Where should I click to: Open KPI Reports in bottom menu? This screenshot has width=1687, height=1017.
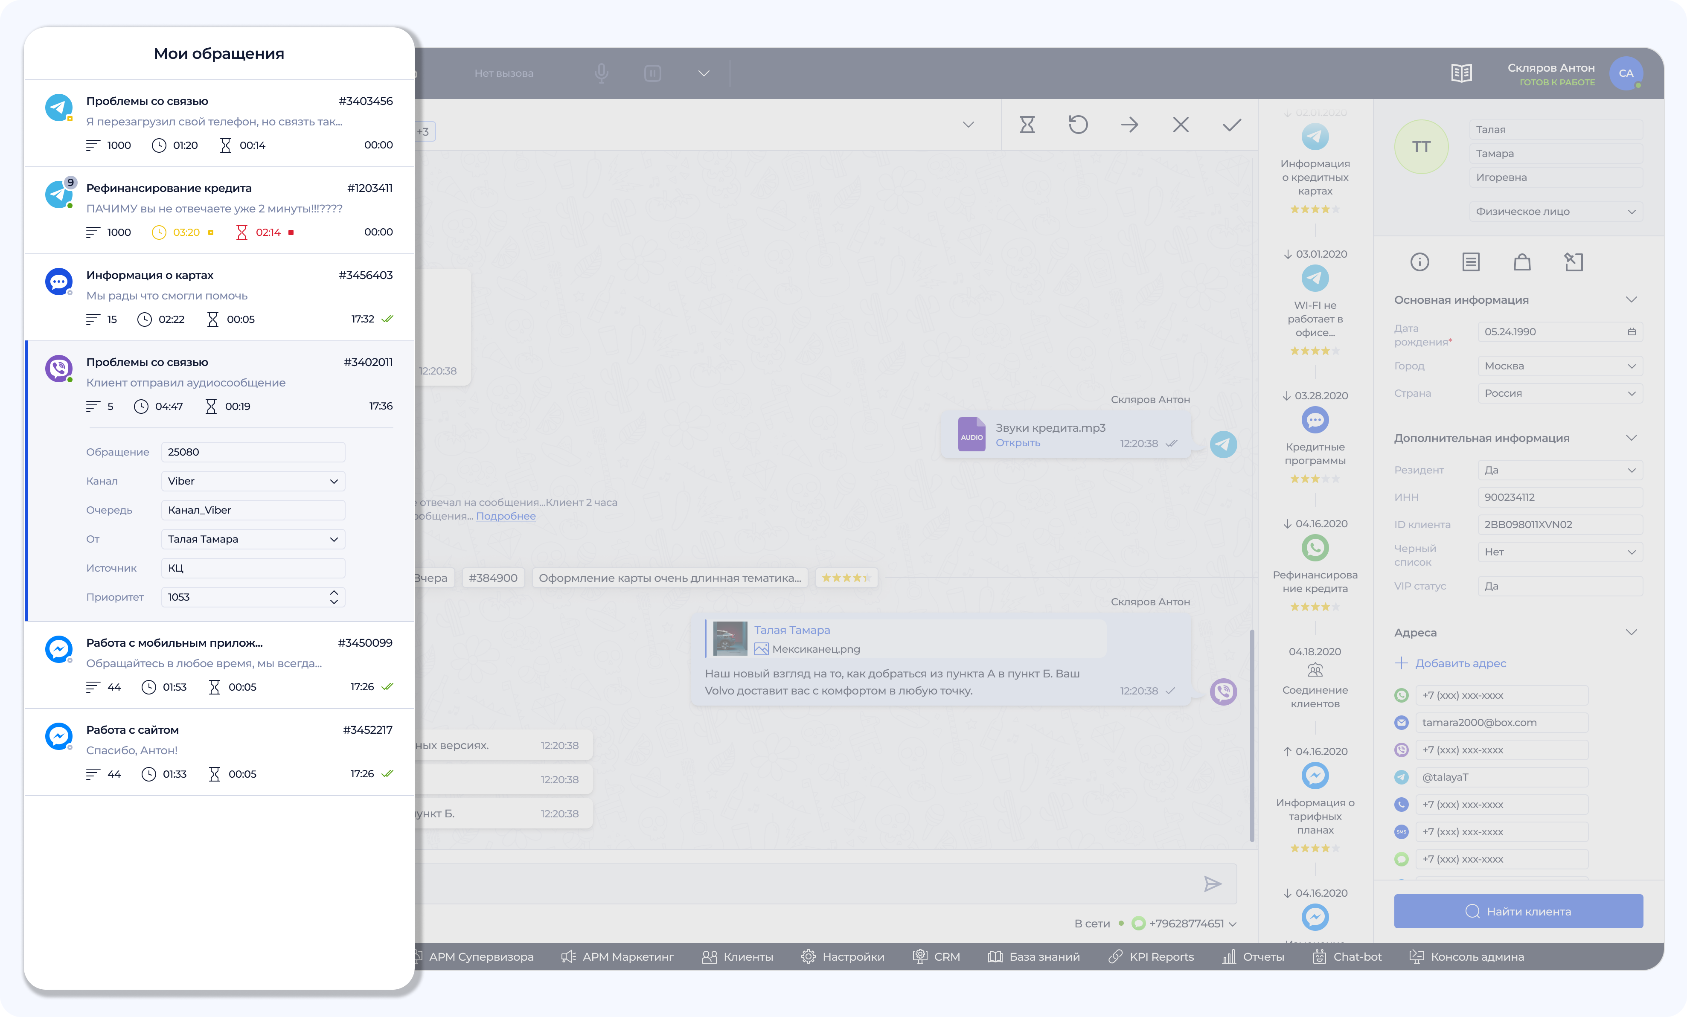click(1150, 957)
